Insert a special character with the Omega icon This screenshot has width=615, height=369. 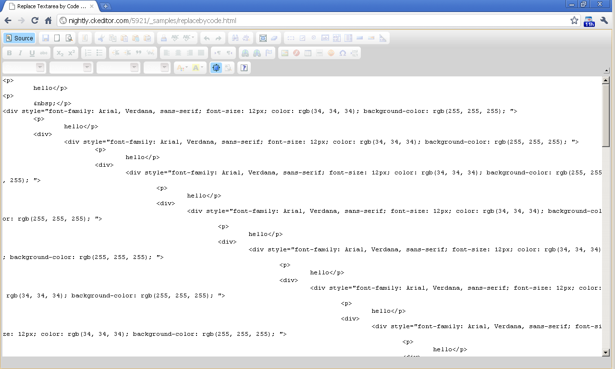coord(343,53)
